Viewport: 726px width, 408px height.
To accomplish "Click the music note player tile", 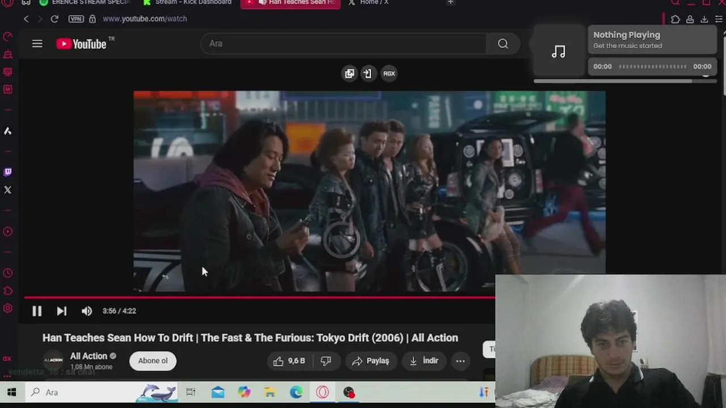I will tap(559, 52).
